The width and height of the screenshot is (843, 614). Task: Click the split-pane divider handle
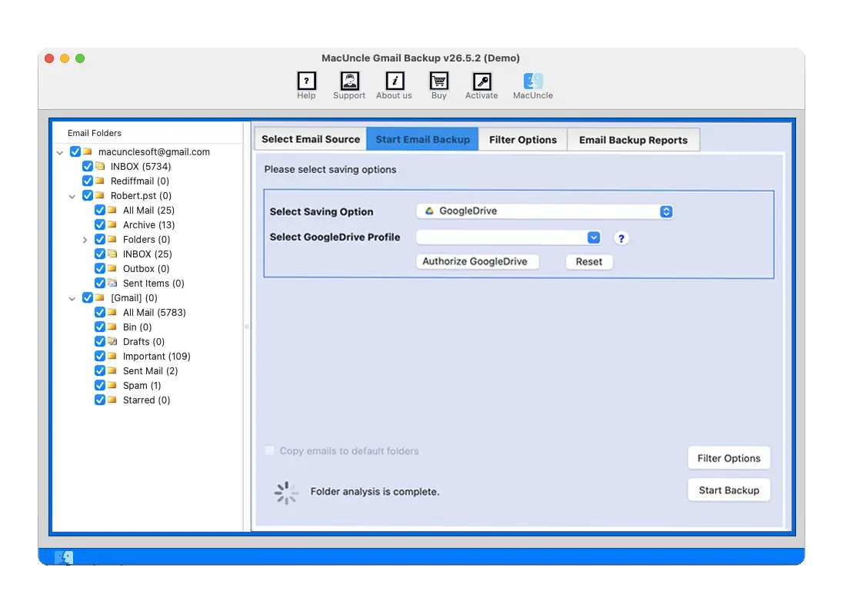pos(247,326)
